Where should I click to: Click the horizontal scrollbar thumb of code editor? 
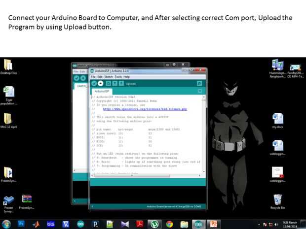[x=132, y=176]
